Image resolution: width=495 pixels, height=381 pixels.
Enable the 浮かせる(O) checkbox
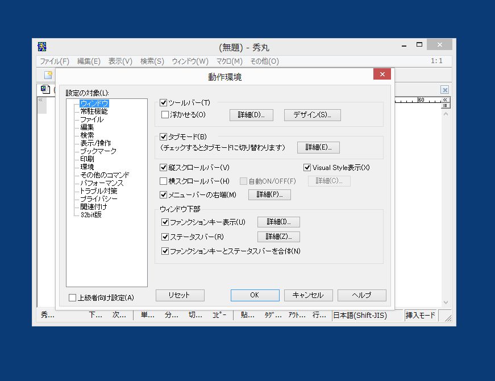[165, 115]
